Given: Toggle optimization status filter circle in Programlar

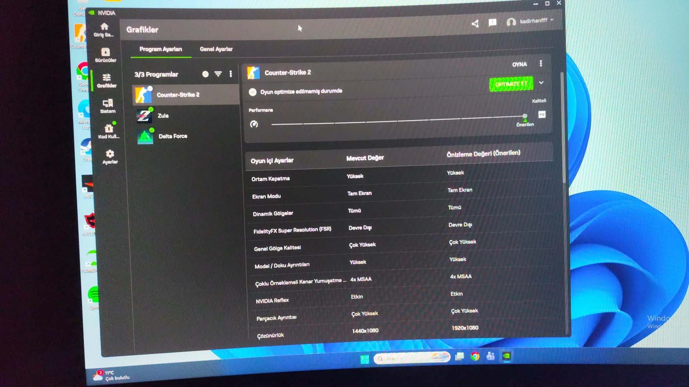Looking at the screenshot, I should pos(205,74).
